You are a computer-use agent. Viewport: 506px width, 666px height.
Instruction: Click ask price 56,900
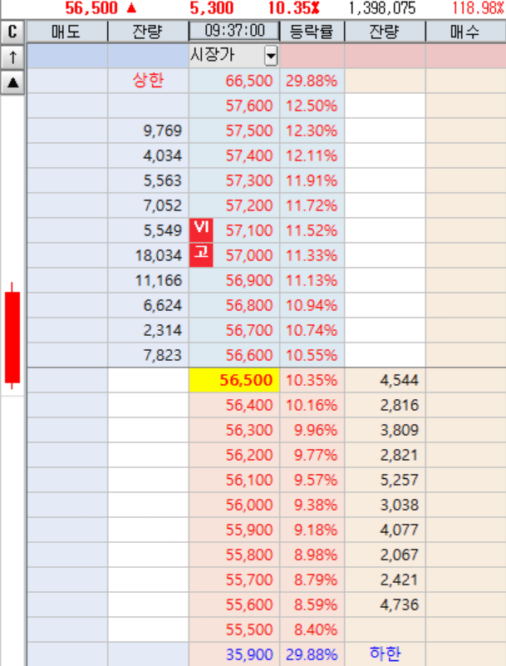point(234,280)
